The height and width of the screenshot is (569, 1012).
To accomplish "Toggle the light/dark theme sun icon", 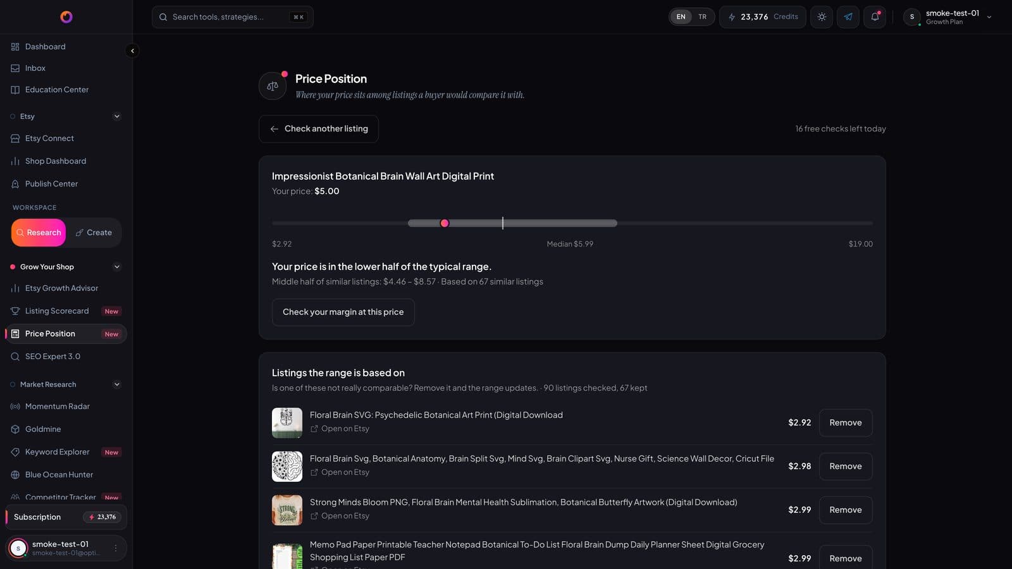I will [822, 17].
